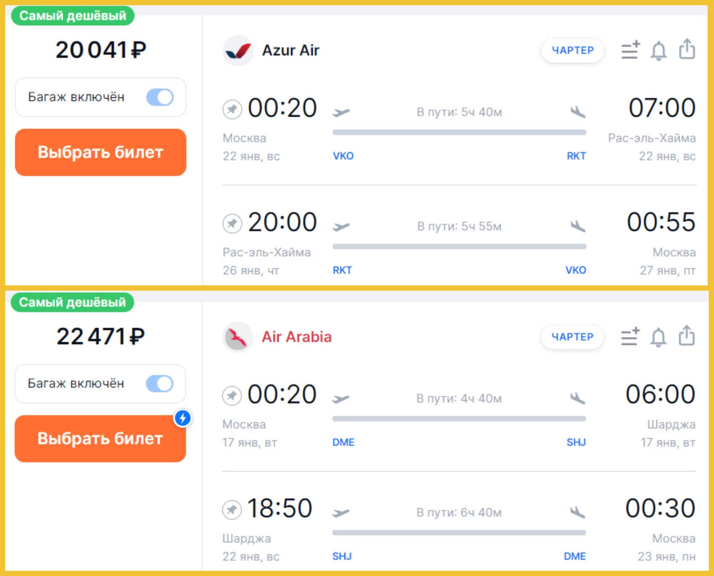714x576 pixels.
Task: Add Air Arabia ticket to the comparison list
Action: coord(630,336)
